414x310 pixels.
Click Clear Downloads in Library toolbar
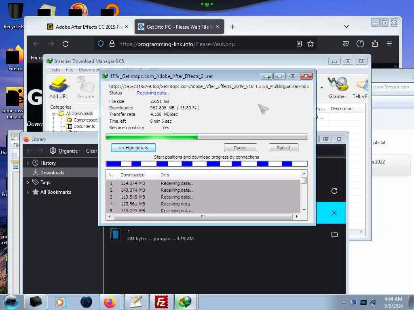[91, 151]
